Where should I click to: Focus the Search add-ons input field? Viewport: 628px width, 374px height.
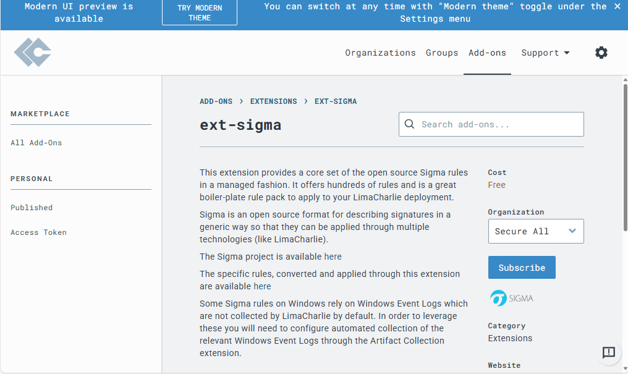[x=491, y=124]
